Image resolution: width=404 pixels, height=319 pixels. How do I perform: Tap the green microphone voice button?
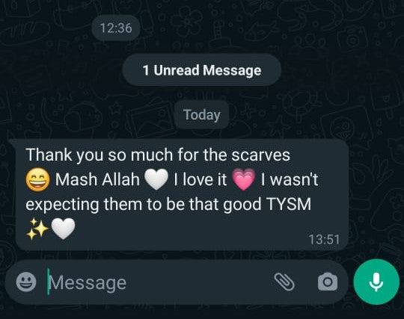coord(376,282)
